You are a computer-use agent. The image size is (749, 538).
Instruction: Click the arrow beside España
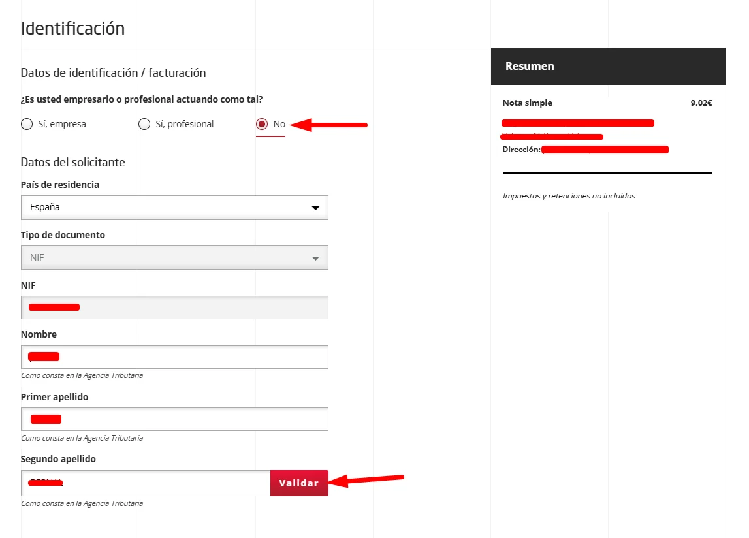click(315, 208)
